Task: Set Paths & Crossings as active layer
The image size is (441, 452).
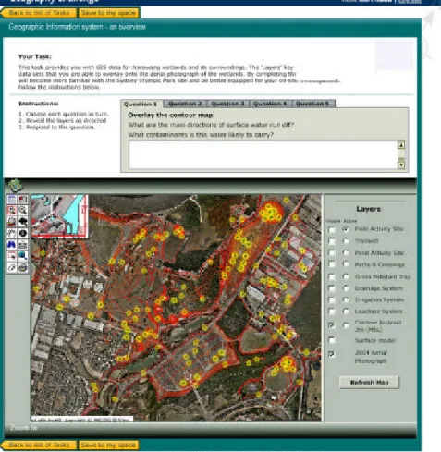Action: (x=346, y=264)
